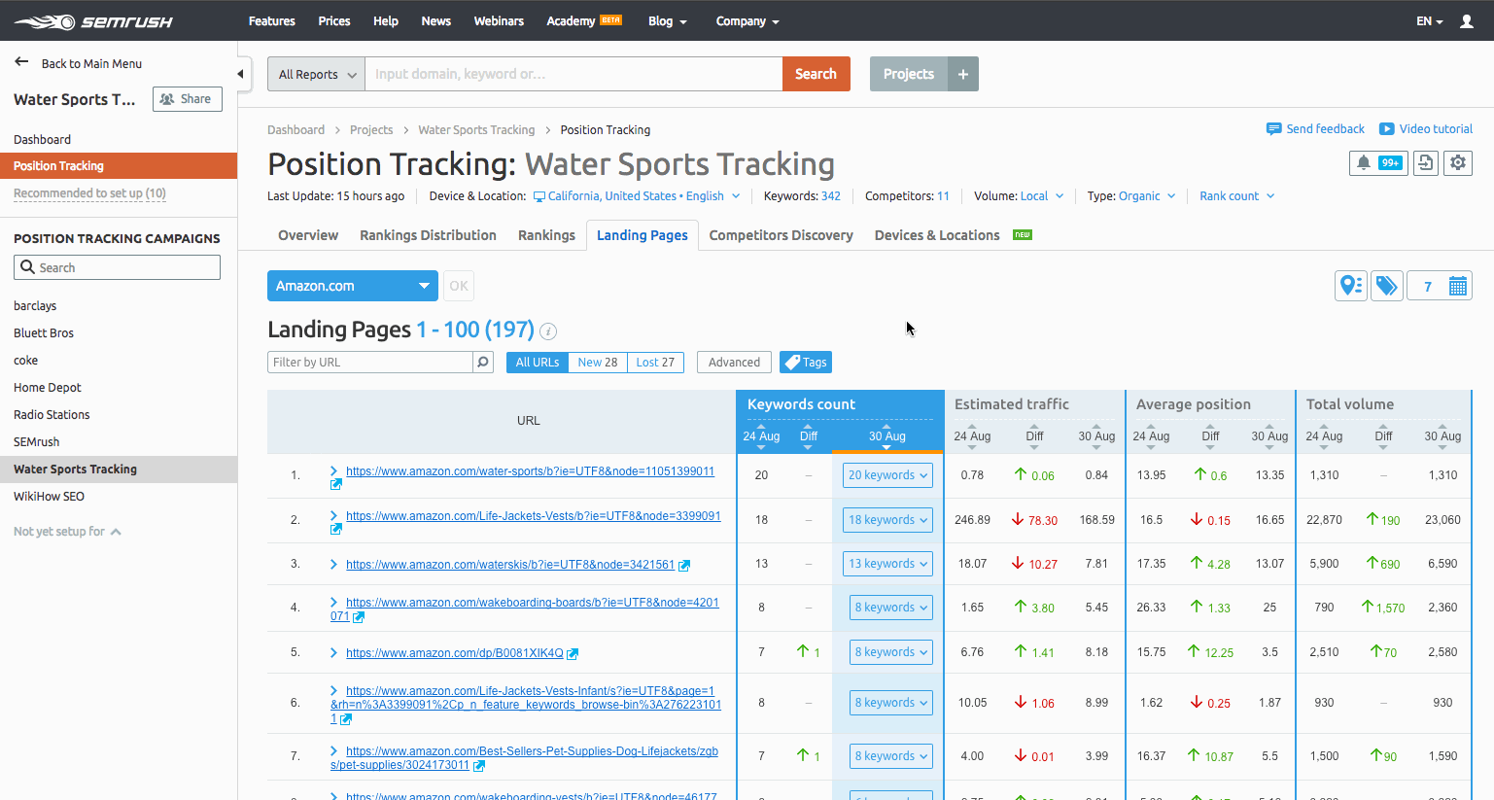The image size is (1494, 800).
Task: Click the export report icon
Action: [x=1426, y=163]
